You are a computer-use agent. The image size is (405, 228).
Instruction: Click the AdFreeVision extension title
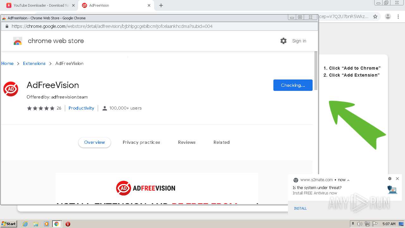click(53, 85)
